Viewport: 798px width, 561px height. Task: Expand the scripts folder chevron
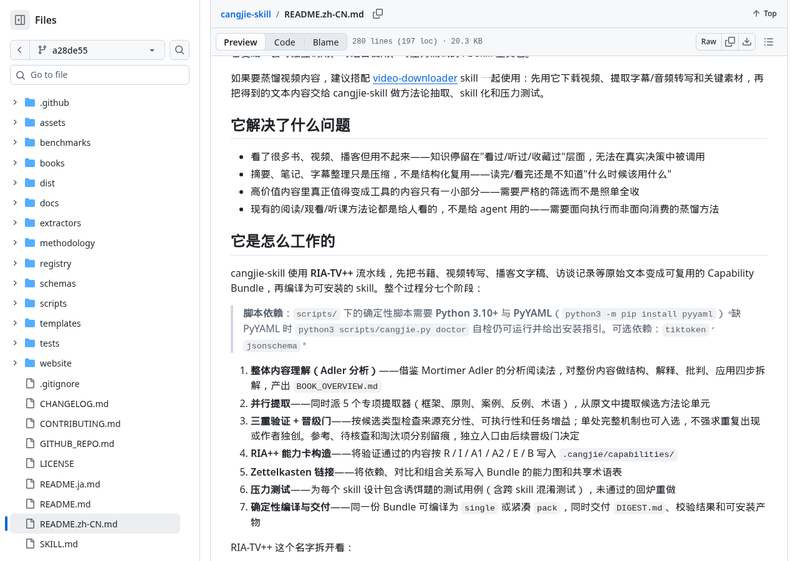15,304
